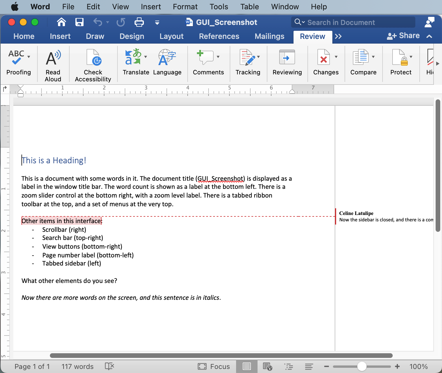Click the zoom slider handle
The height and width of the screenshot is (373, 442).
coord(362,366)
